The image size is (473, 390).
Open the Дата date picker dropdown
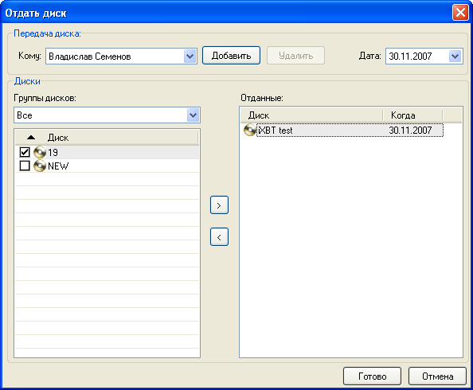coord(455,56)
